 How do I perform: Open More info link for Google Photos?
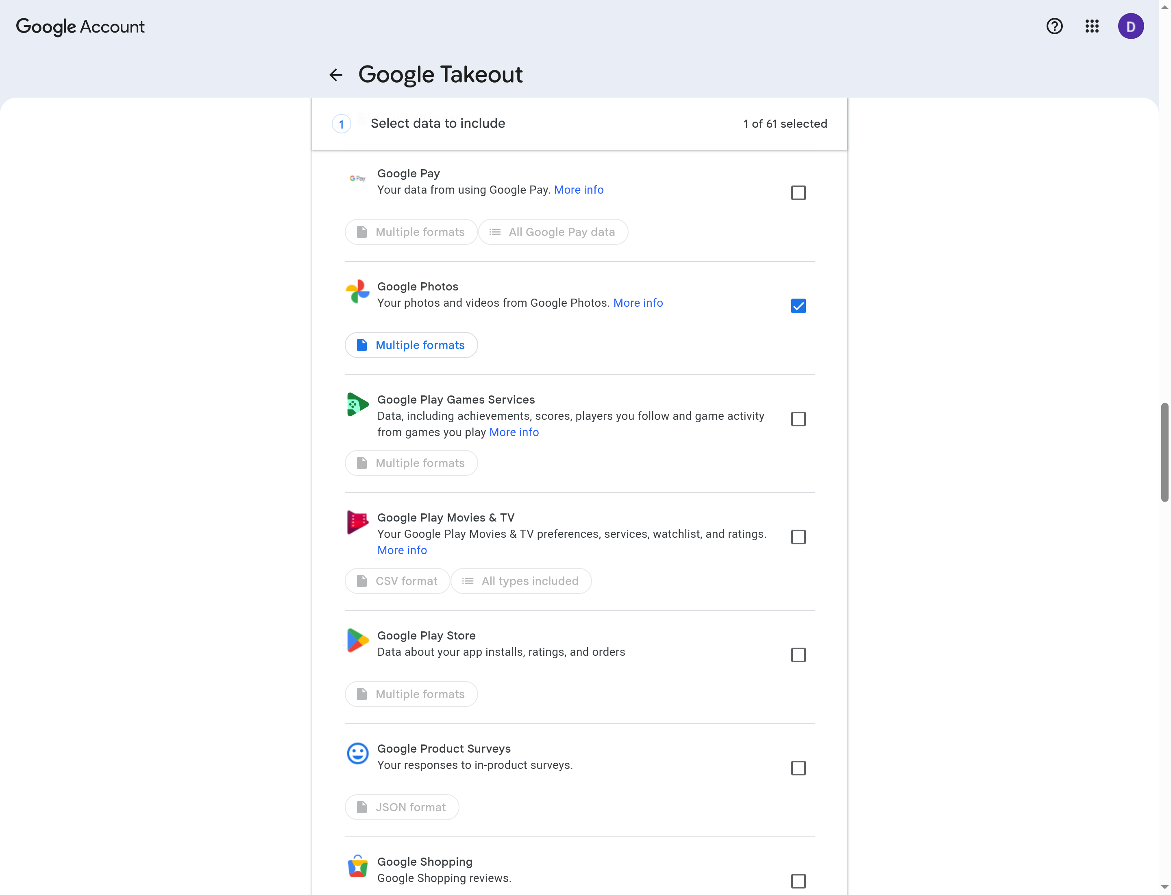point(638,303)
